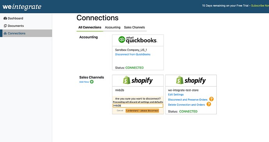Click help icon beside Delete Connection and Orders

[x=209, y=104]
